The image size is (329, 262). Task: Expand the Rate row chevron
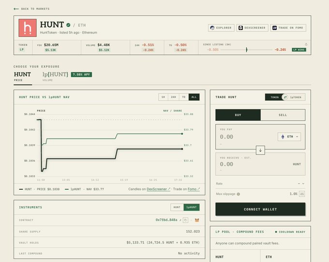(x=303, y=184)
